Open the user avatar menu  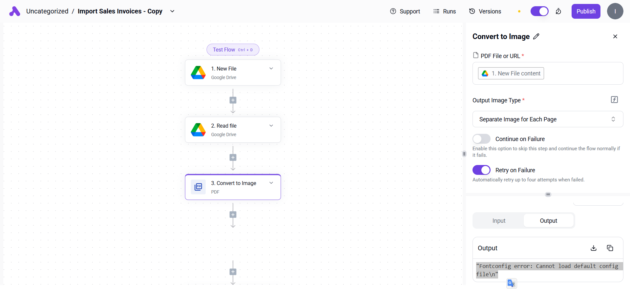pos(615,11)
